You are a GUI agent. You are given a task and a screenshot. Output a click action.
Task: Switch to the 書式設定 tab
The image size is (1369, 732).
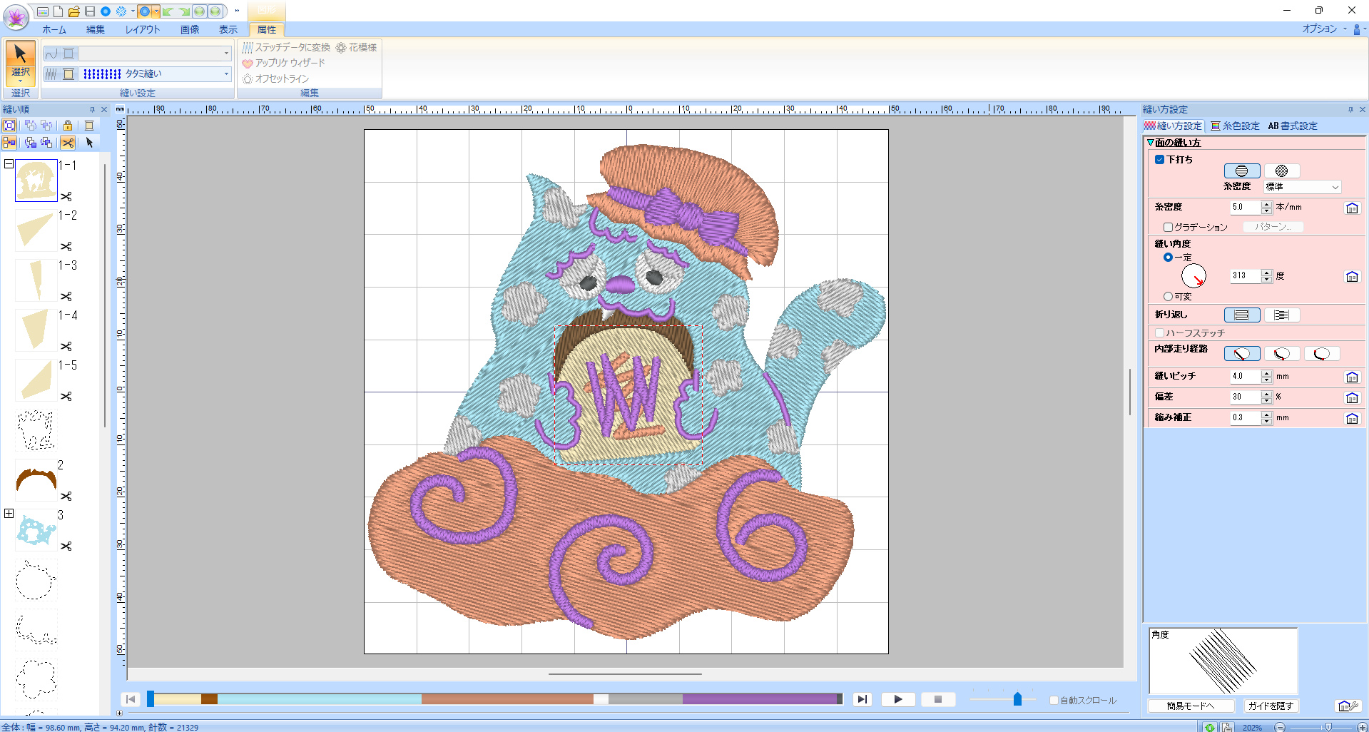coord(1293,126)
